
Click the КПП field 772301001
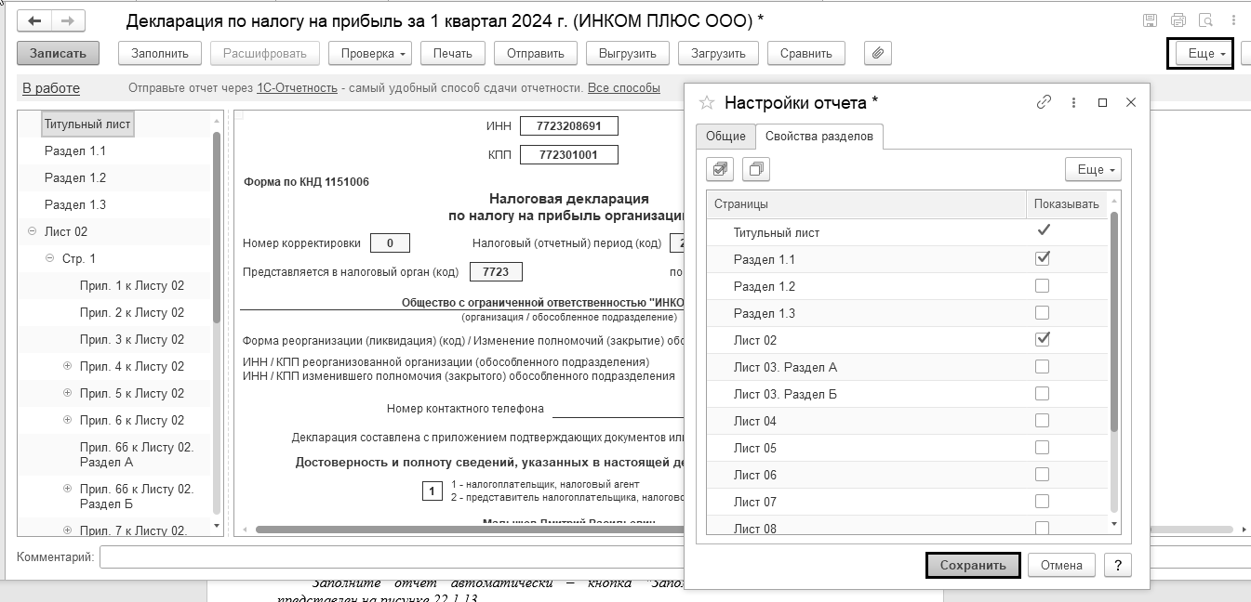[x=568, y=155]
